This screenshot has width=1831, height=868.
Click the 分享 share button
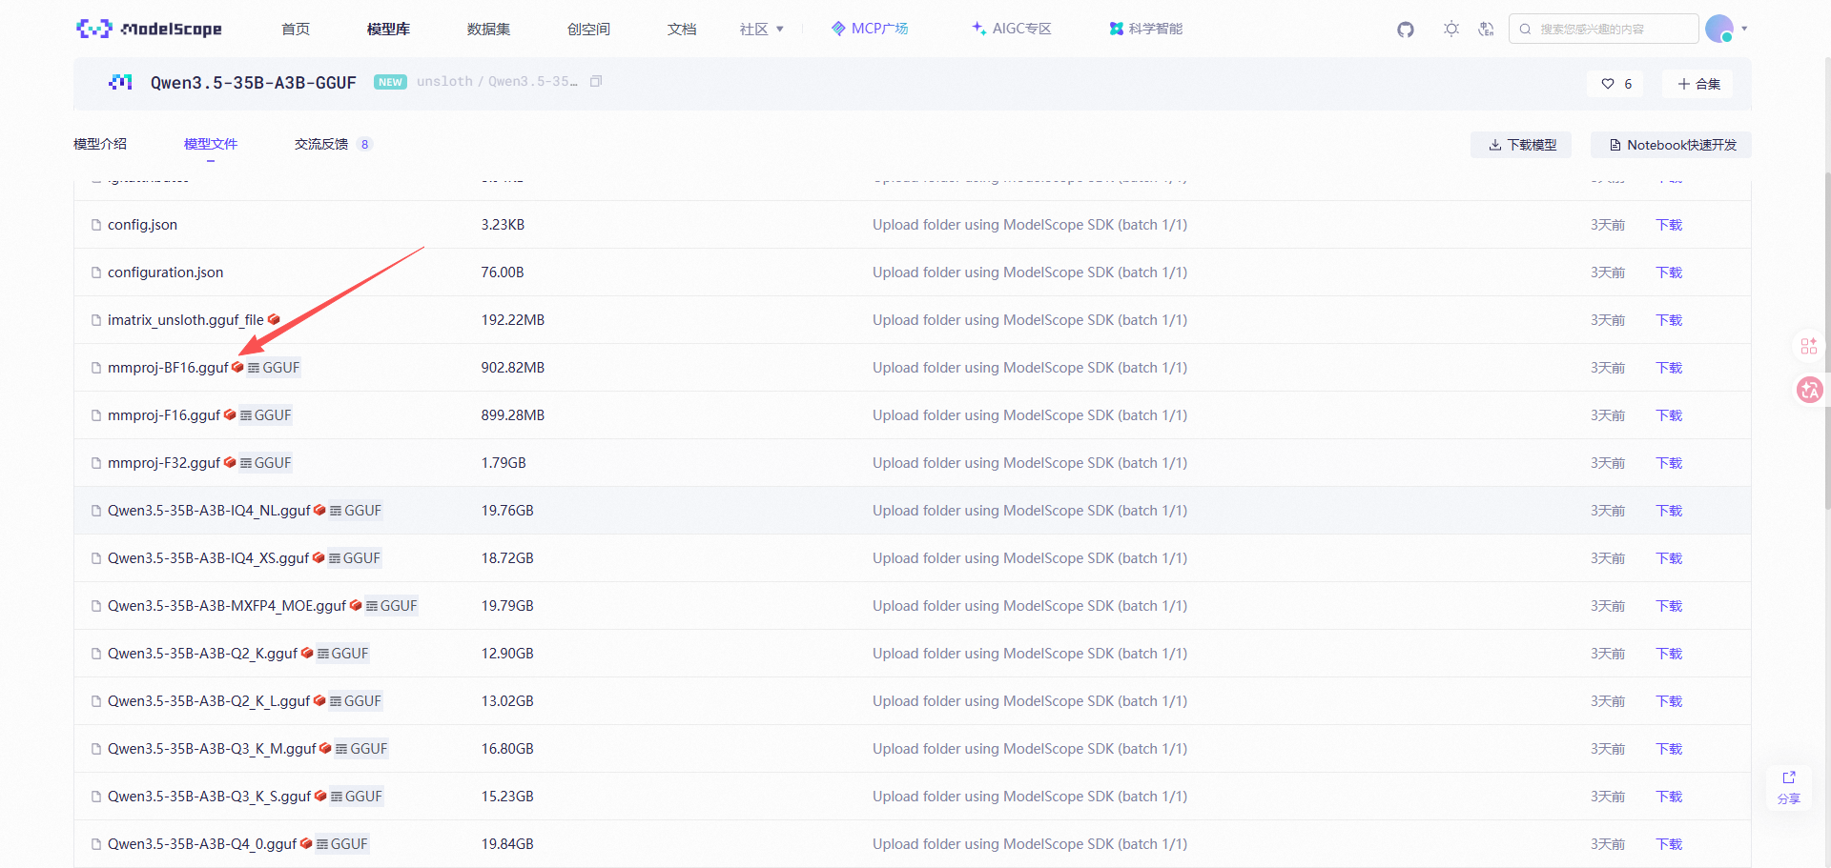pos(1789,788)
